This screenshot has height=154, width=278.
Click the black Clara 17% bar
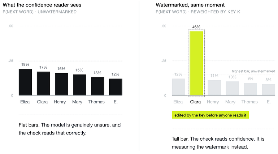tap(43, 84)
